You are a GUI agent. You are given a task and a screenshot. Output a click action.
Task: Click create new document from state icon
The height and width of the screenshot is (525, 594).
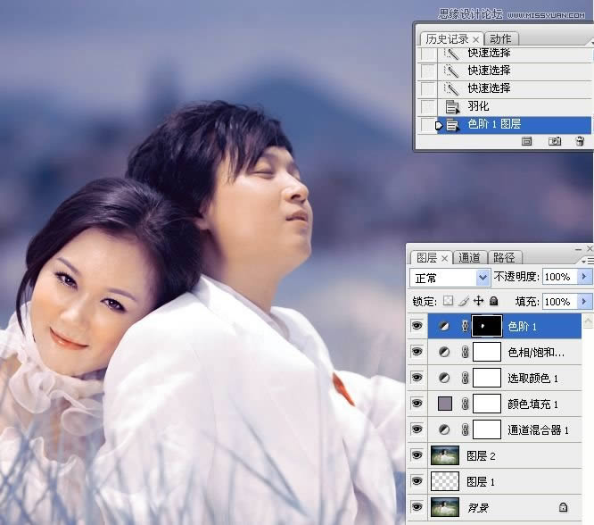[526, 141]
